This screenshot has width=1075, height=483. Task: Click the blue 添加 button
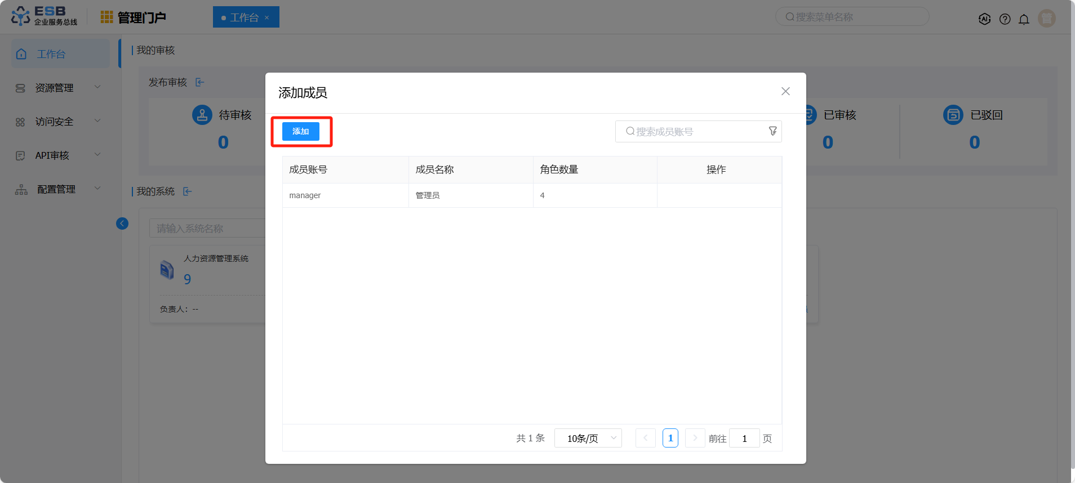tap(300, 131)
